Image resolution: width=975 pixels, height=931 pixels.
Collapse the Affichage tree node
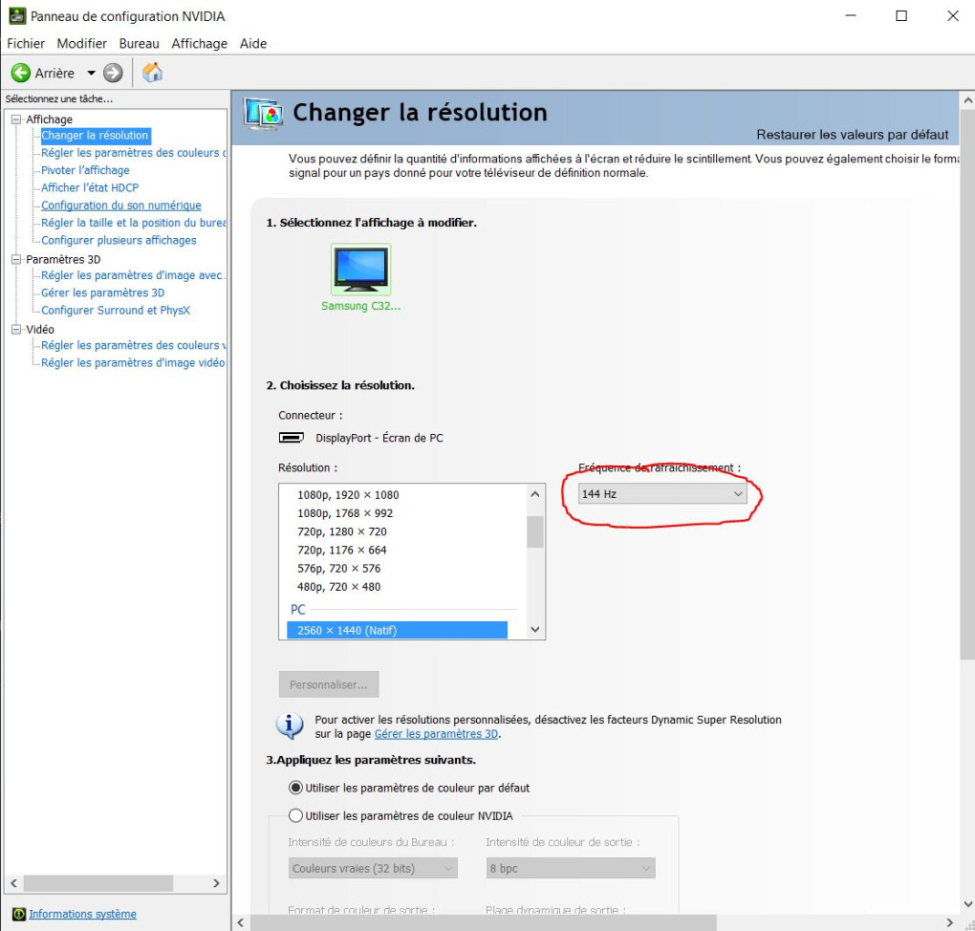click(16, 119)
